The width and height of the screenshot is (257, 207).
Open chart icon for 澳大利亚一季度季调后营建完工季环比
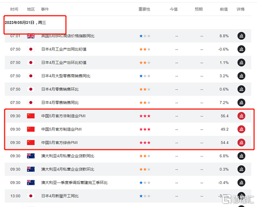[241, 182]
